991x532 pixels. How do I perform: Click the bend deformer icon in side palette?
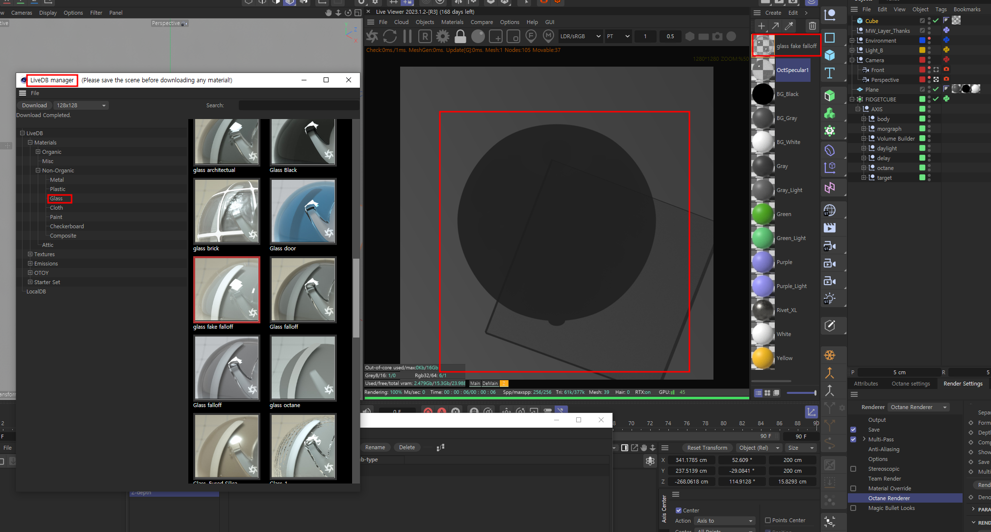[830, 150]
